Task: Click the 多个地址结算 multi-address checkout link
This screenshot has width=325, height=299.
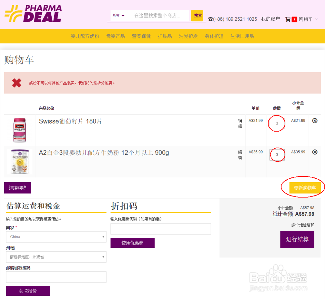Action: [303, 225]
